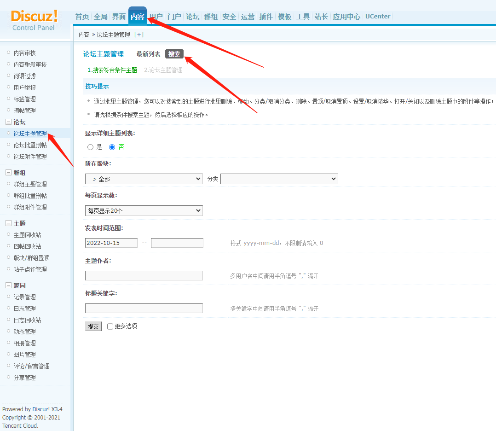Open the 所在版块 forum dropdown

coord(144,179)
